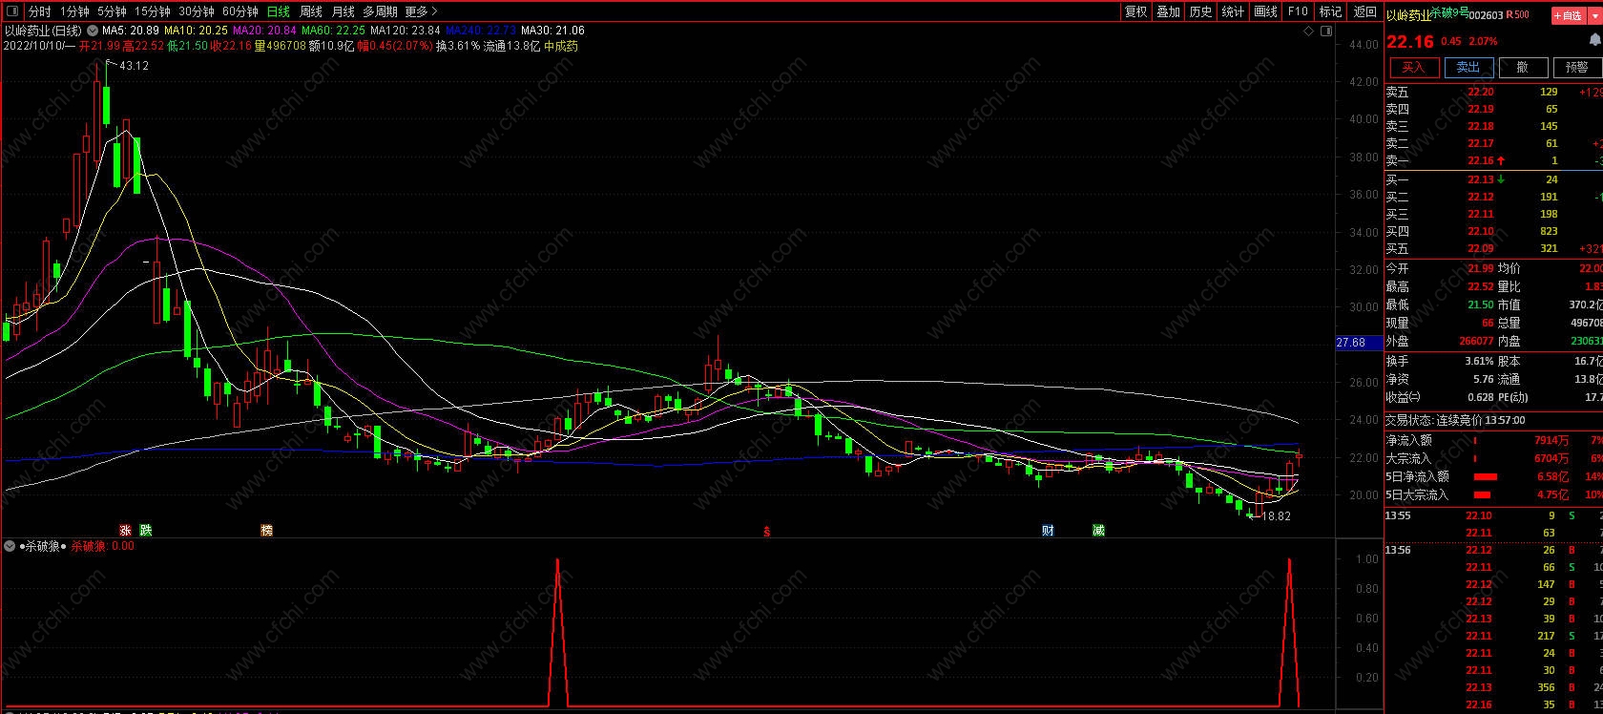Click the 撤 cancel order button
The image size is (1603, 714).
pos(1523,67)
